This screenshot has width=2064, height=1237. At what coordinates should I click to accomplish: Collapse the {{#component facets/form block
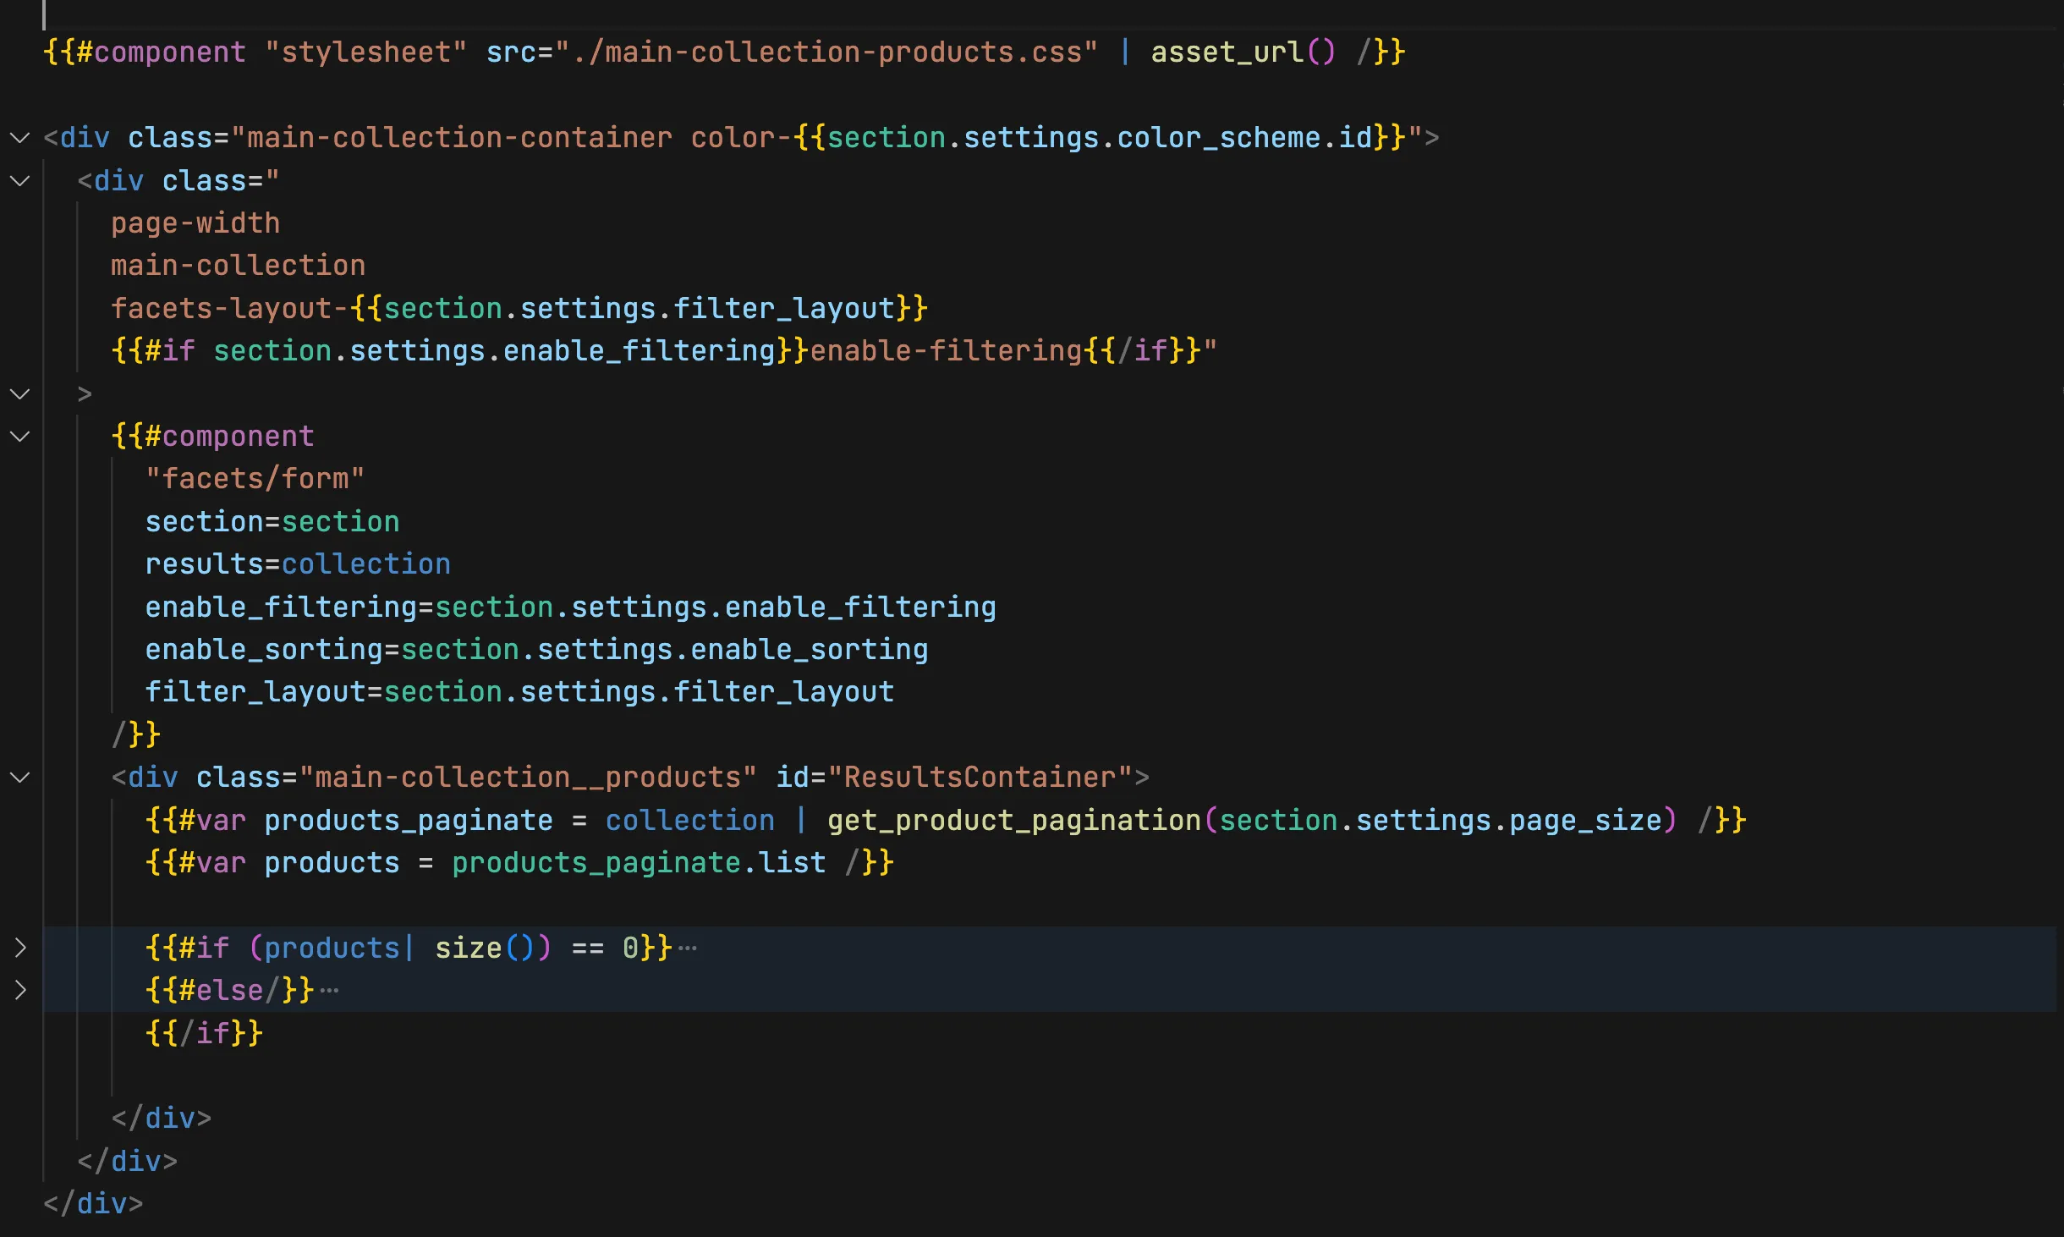pyautogui.click(x=19, y=437)
